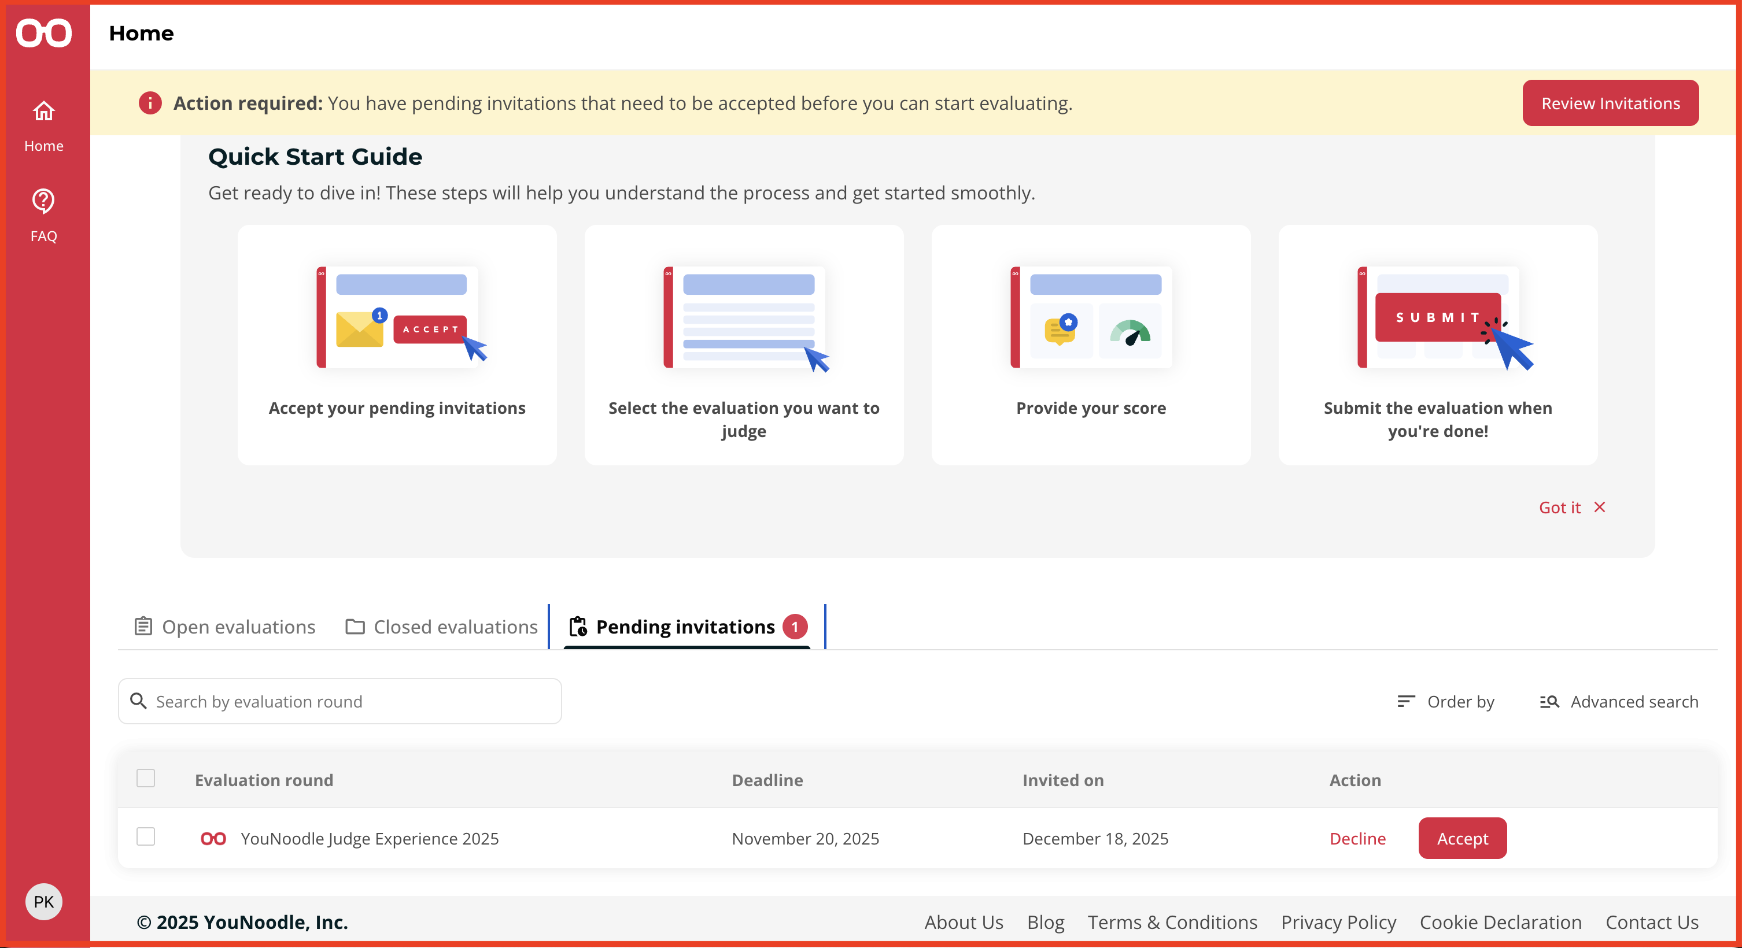Image resolution: width=1742 pixels, height=948 pixels.
Task: Click the Advanced search icon
Action: [x=1549, y=701]
